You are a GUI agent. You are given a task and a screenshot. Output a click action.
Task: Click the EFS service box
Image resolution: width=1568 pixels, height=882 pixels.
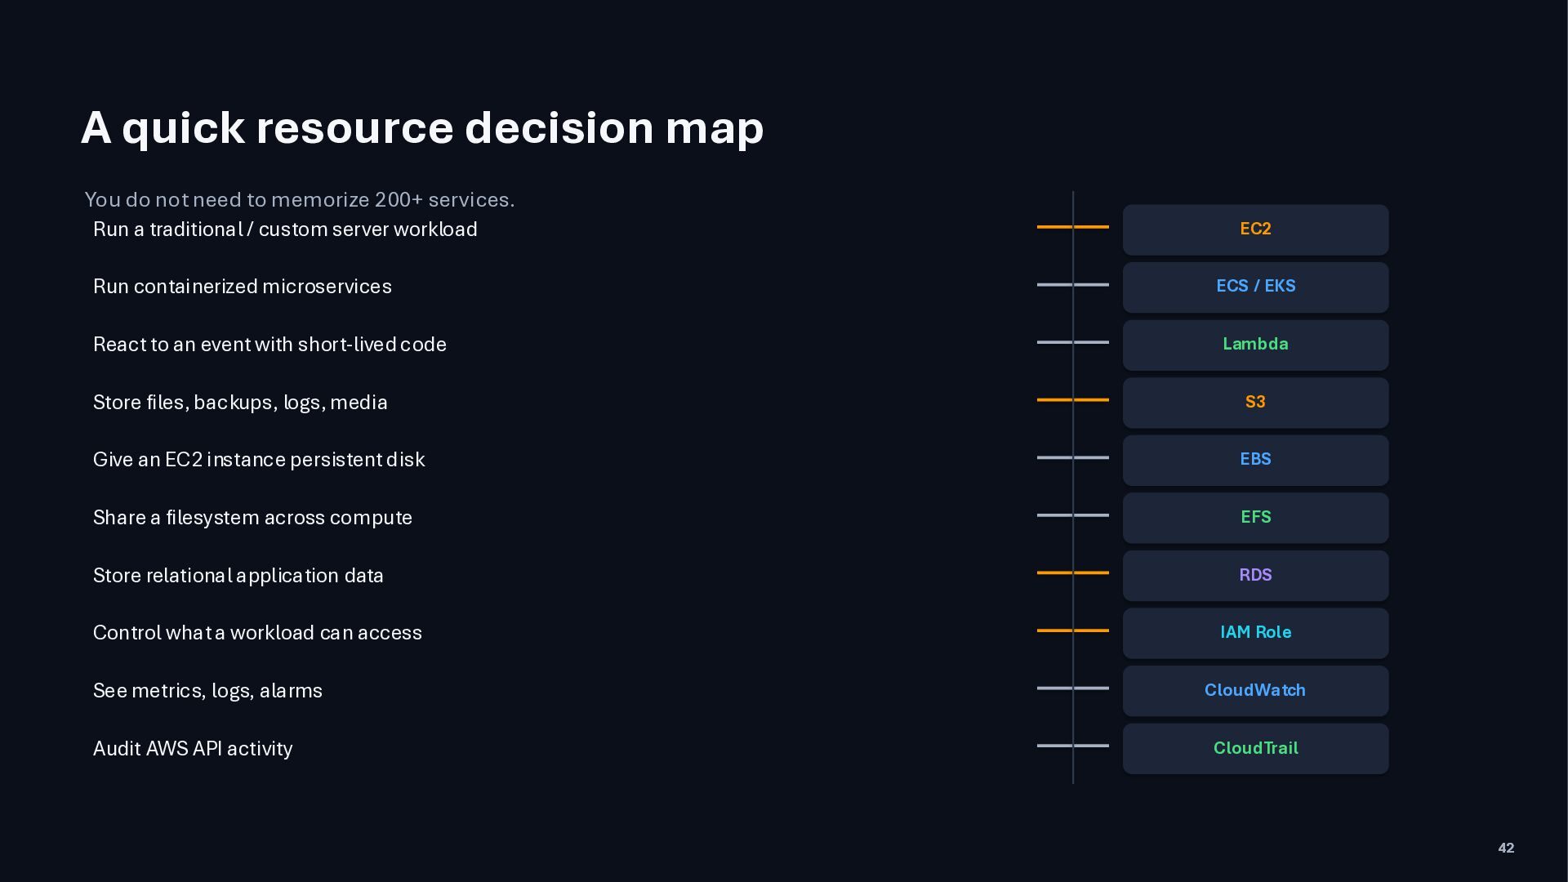click(1255, 518)
